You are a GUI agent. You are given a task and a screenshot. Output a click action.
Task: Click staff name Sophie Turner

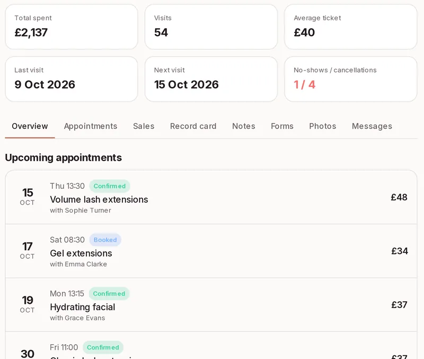tap(88, 211)
